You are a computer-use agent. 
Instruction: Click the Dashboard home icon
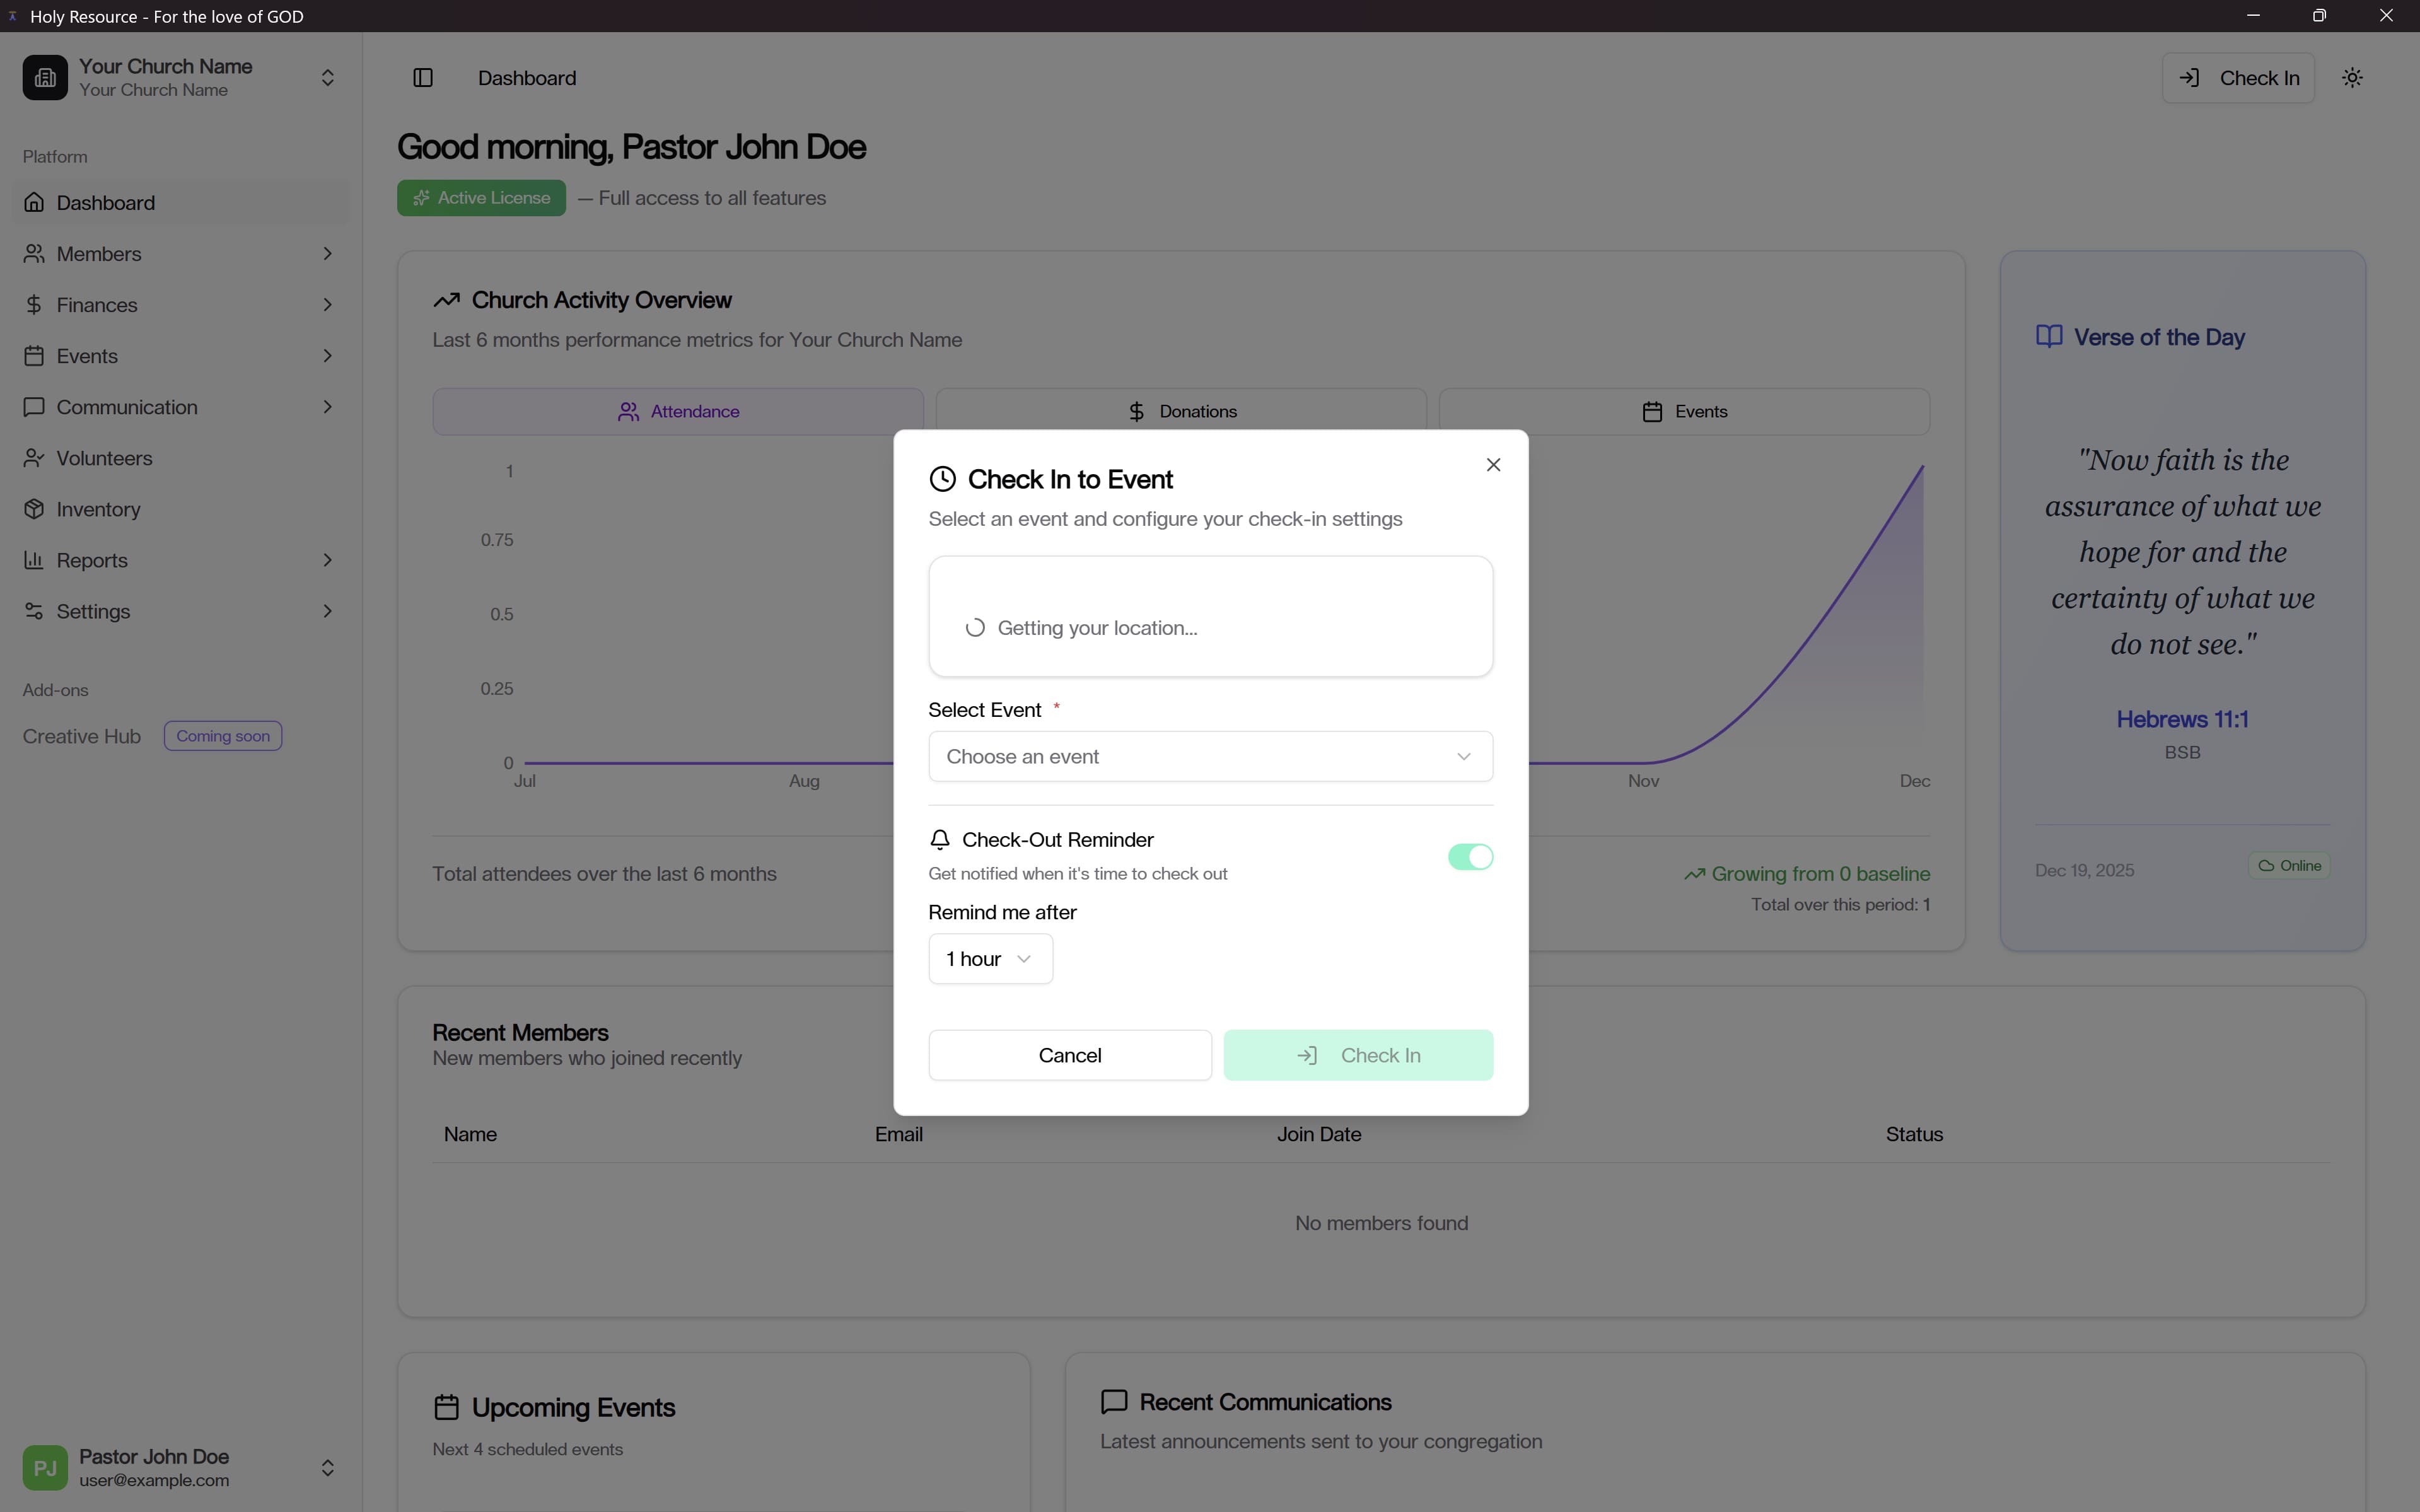pos(34,203)
